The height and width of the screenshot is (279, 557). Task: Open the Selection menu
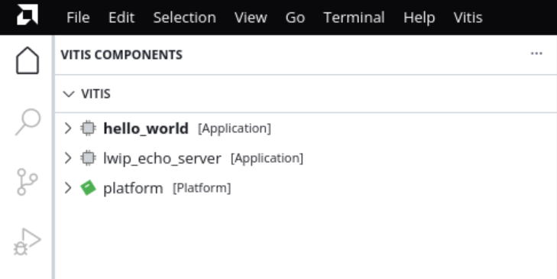click(184, 18)
